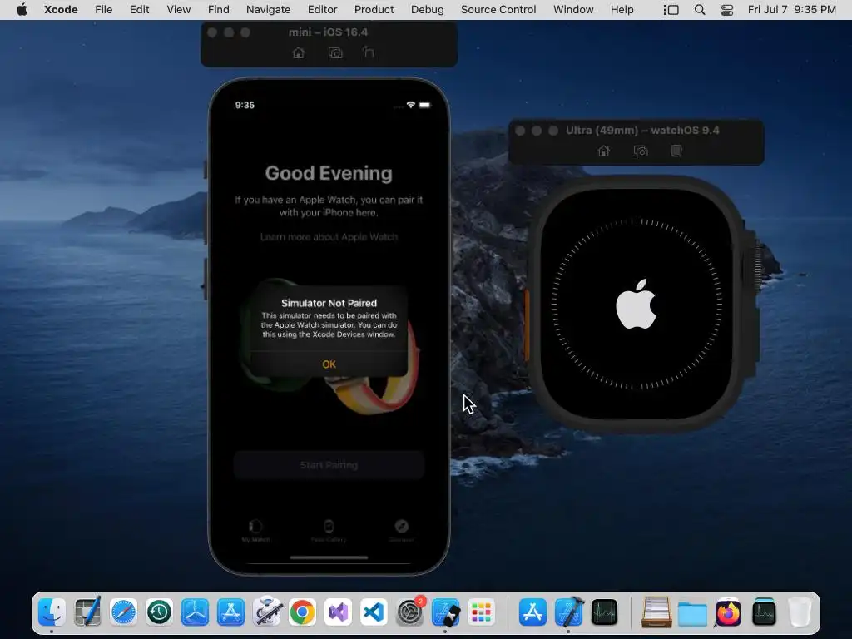Open the Xcode application menu
This screenshot has width=852, height=639.
pos(61,9)
